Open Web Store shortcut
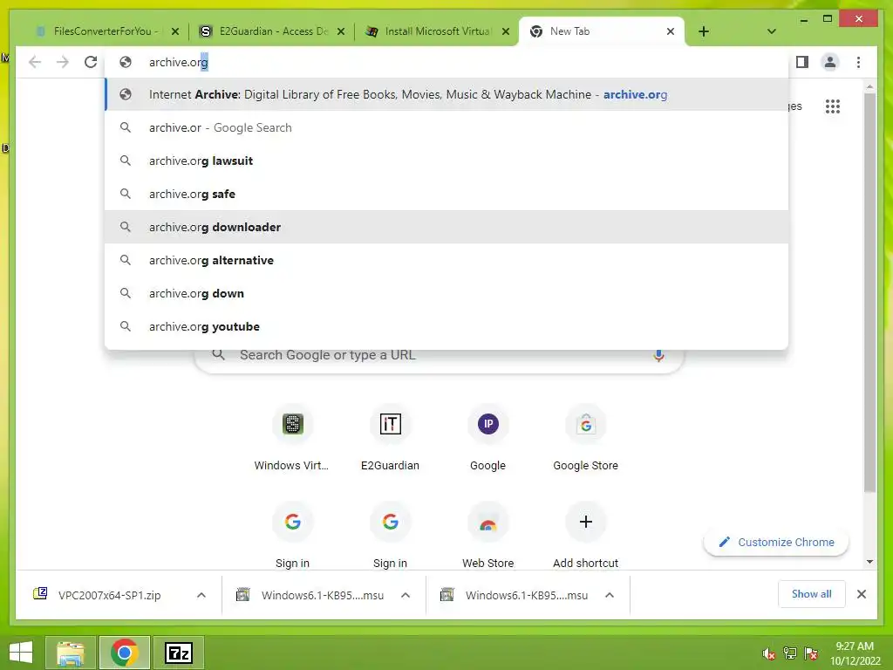Screen dimensions: 893x670 point(488,536)
